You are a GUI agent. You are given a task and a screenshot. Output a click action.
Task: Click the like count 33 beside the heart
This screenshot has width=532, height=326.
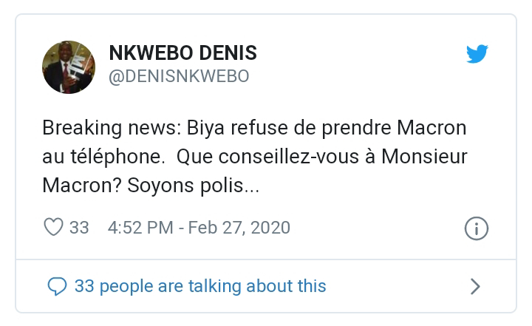point(79,227)
